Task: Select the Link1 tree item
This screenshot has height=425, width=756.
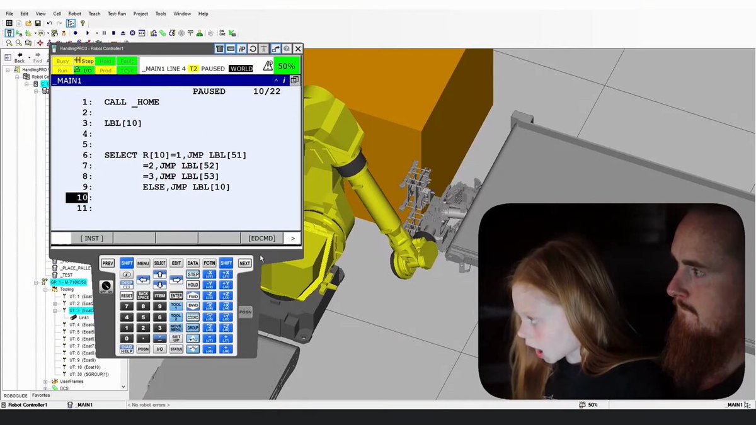Action: click(84, 317)
